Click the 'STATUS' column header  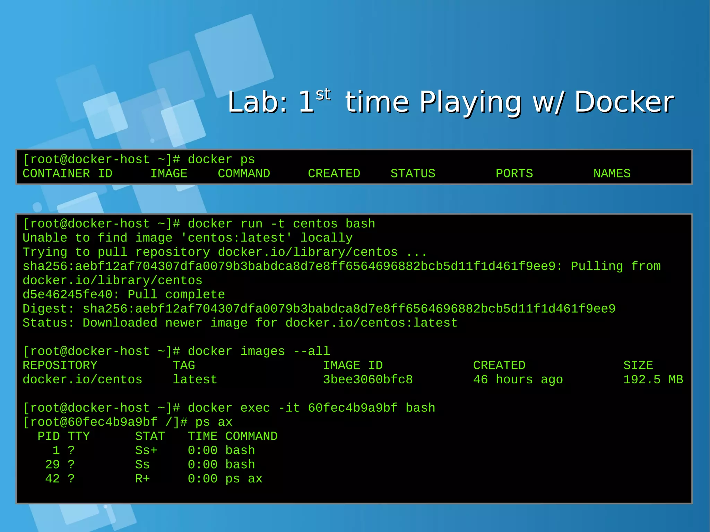(413, 173)
